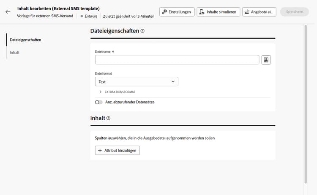Select Dateieigenschaften in the left navigation
The width and height of the screenshot is (317, 195).
click(25, 40)
